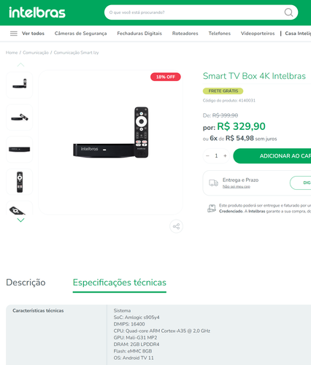Click the 'Não sei meu cep' link
The height and width of the screenshot is (365, 311).
tap(237, 187)
